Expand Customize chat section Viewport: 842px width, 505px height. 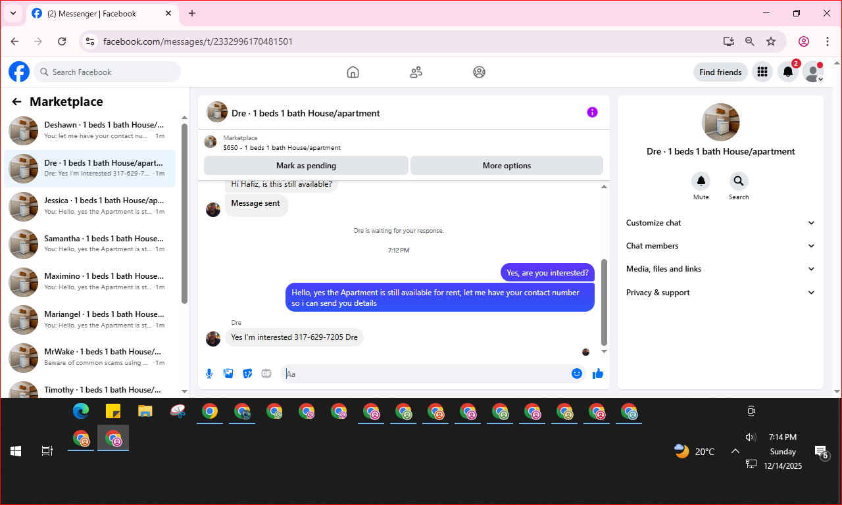point(720,223)
